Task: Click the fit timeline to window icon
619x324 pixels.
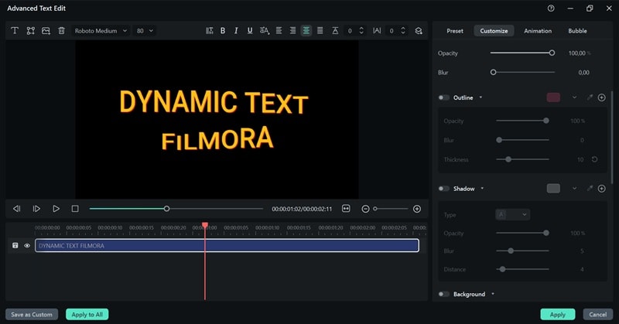Action: (346, 208)
